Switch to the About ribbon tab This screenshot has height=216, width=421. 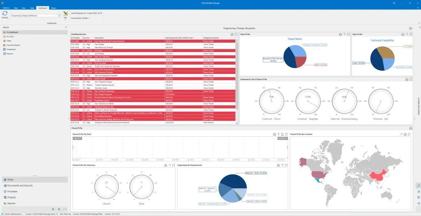(53, 8)
